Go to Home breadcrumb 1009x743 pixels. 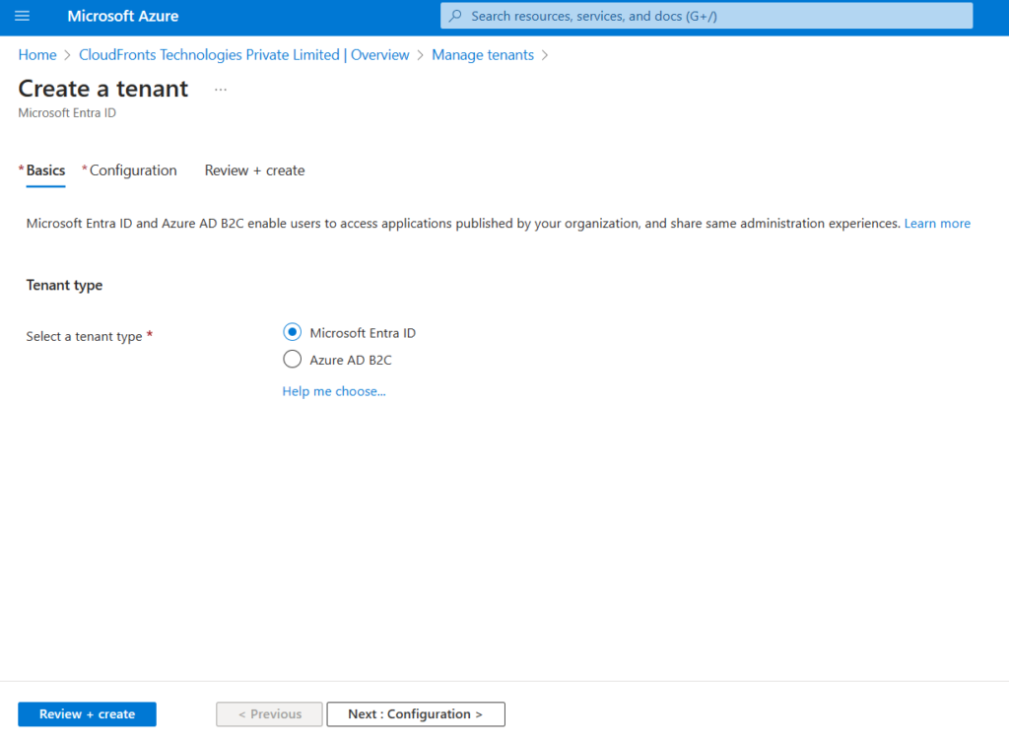(37, 54)
